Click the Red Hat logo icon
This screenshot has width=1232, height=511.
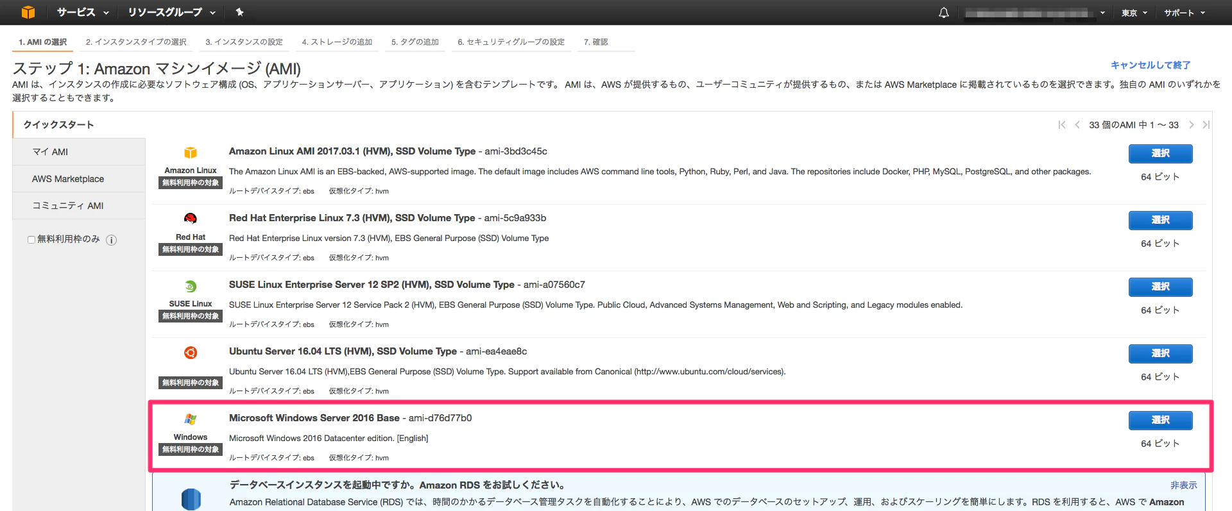pyautogui.click(x=191, y=219)
